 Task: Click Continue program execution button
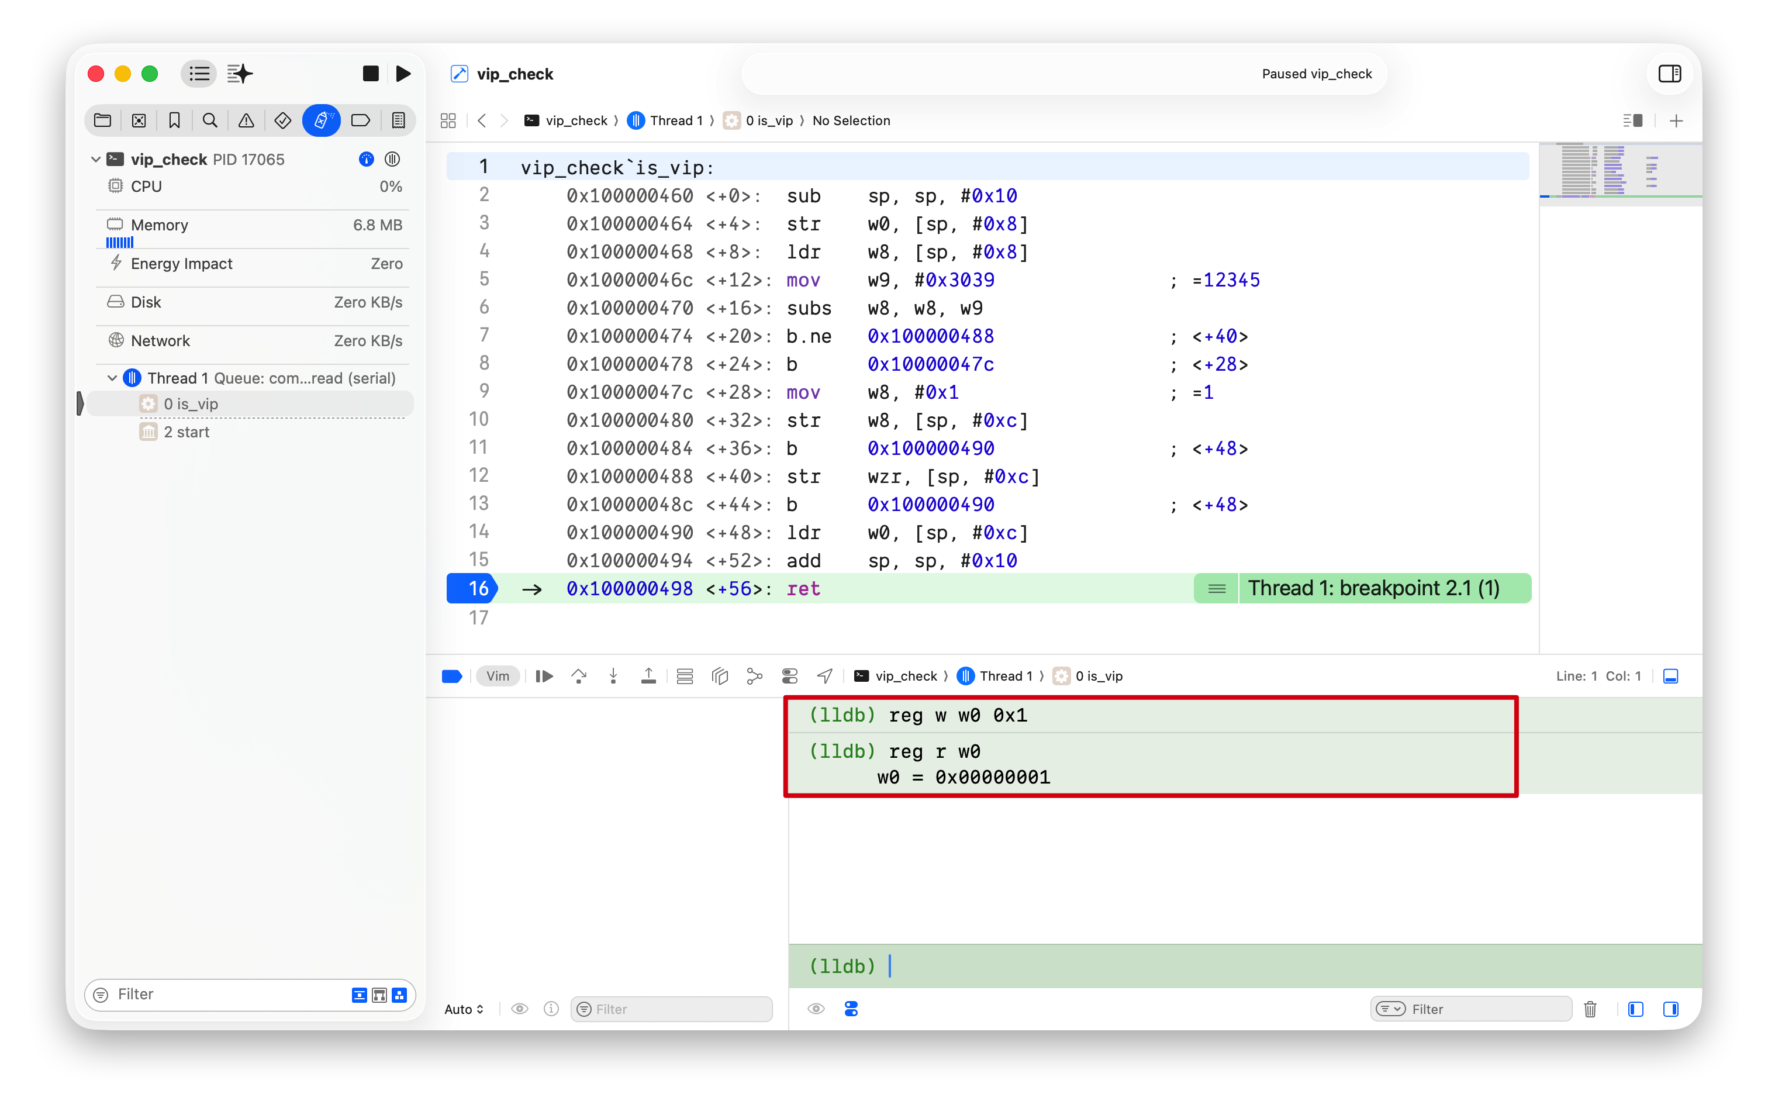[544, 676]
